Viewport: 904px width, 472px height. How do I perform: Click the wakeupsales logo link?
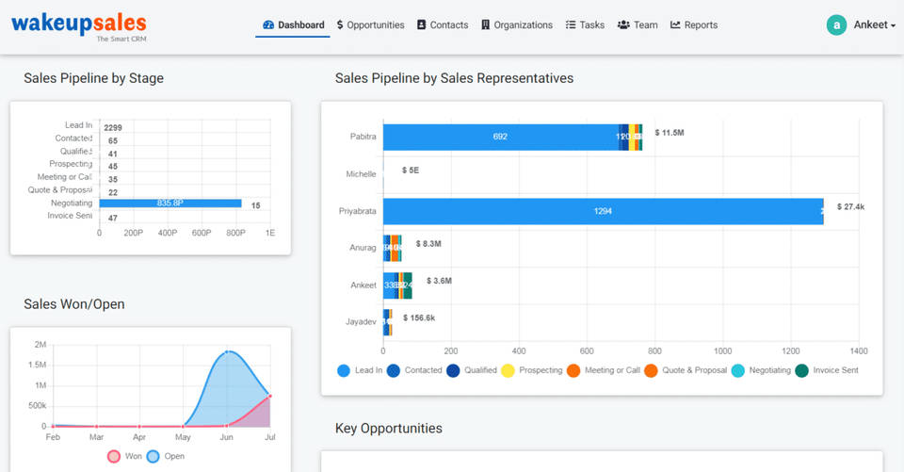(x=79, y=25)
